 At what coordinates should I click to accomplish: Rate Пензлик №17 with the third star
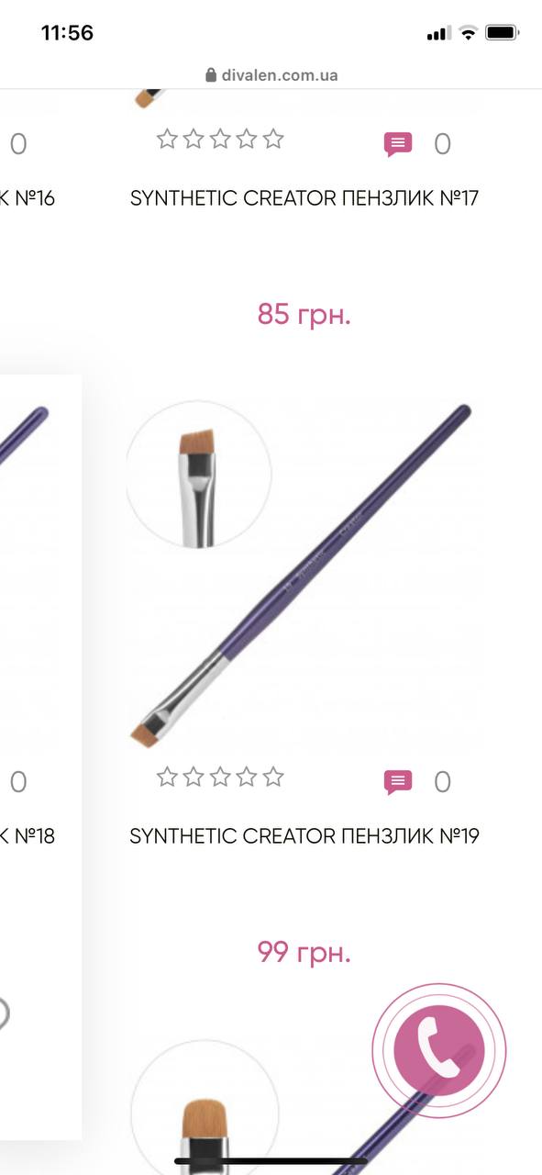point(220,140)
